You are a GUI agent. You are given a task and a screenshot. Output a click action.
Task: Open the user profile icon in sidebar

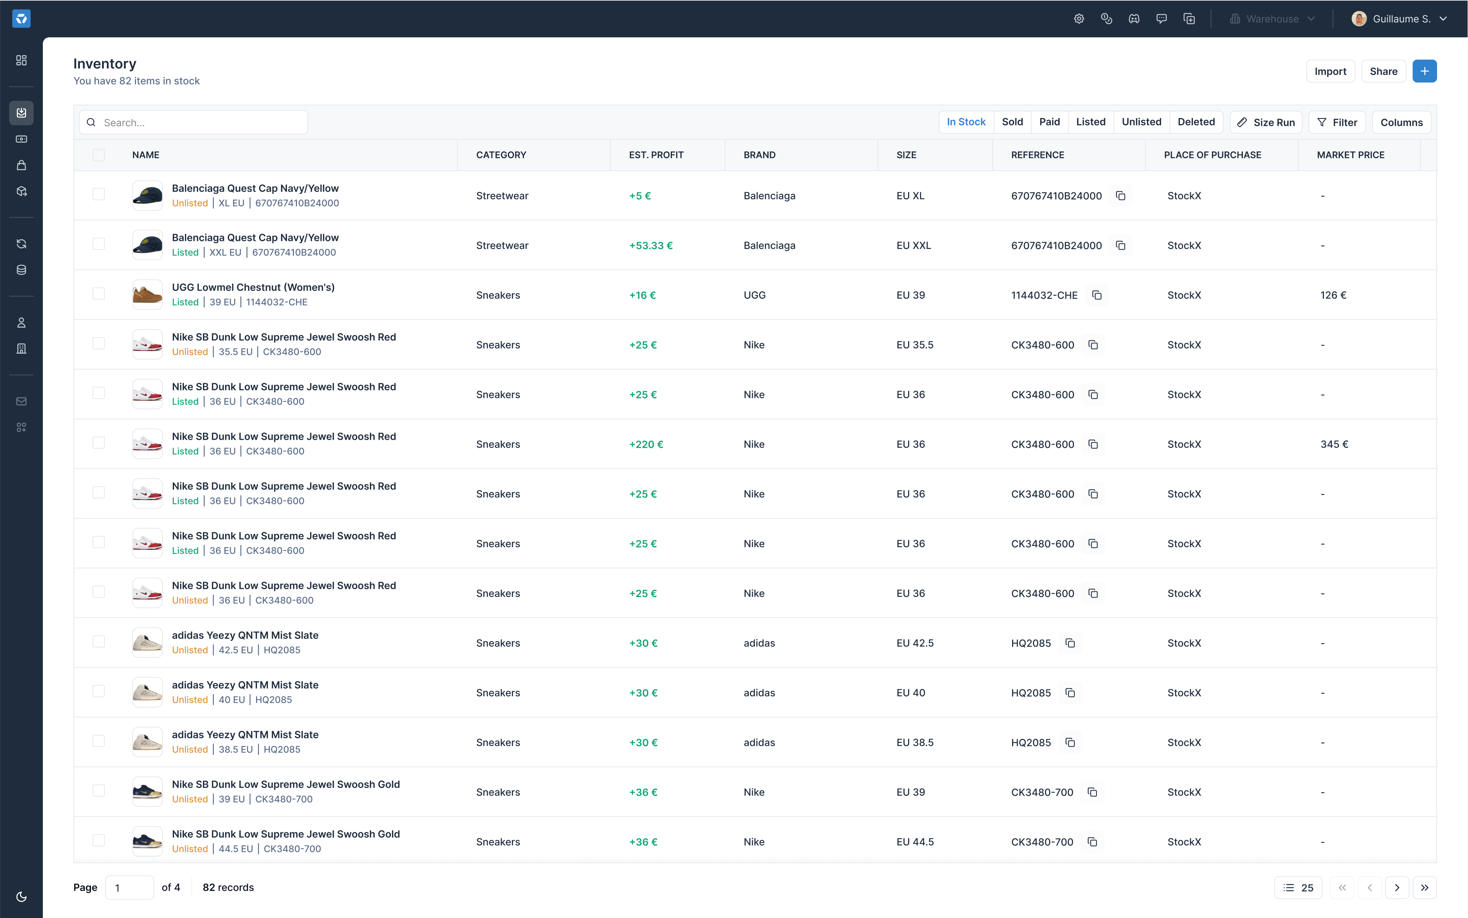click(21, 322)
